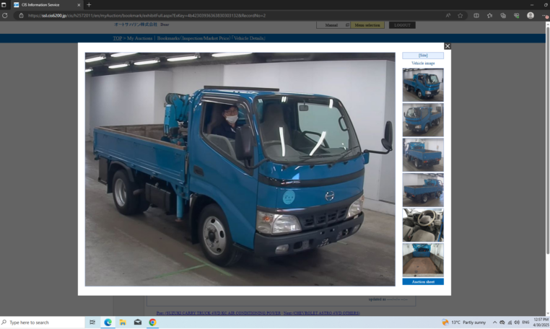550x329 pixels.
Task: Click the オートサハリン株式会社 company name
Action: [x=136, y=25]
